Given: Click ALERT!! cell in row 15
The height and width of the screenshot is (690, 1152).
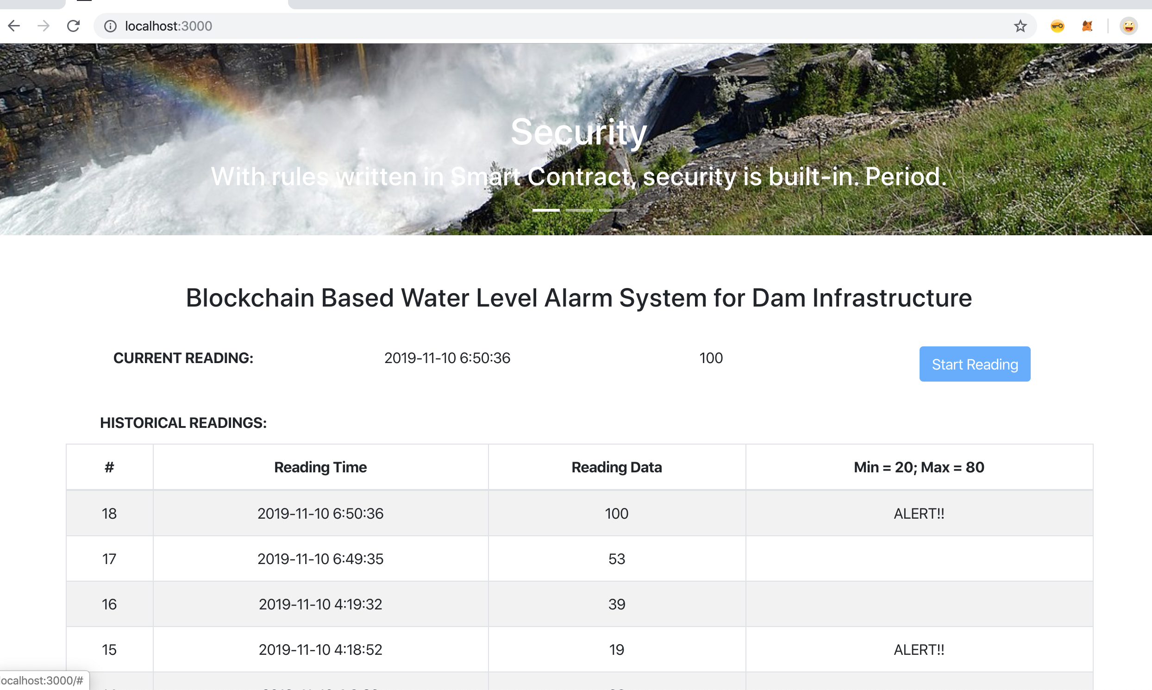Looking at the screenshot, I should click(919, 650).
